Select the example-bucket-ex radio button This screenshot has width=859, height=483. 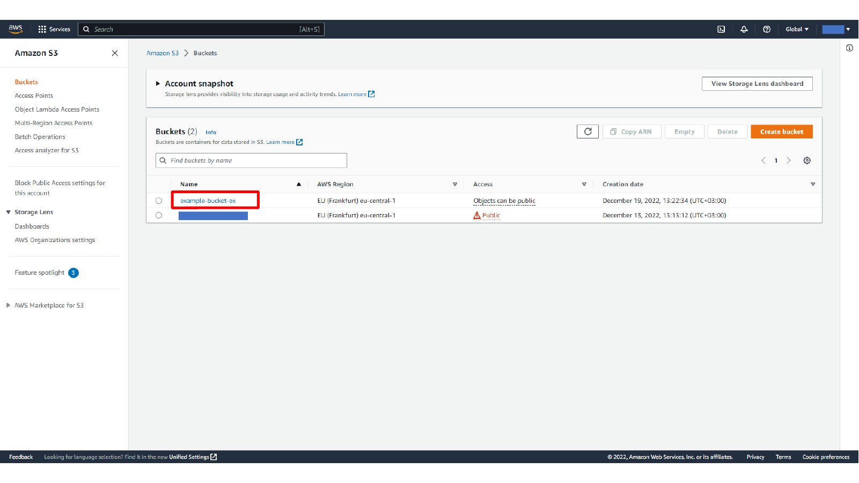coord(159,201)
